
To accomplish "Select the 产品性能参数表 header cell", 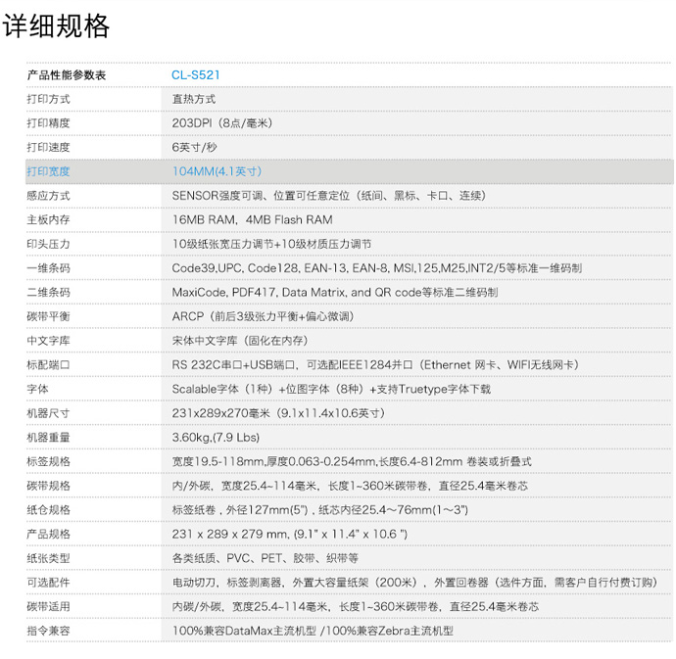I will (67, 74).
